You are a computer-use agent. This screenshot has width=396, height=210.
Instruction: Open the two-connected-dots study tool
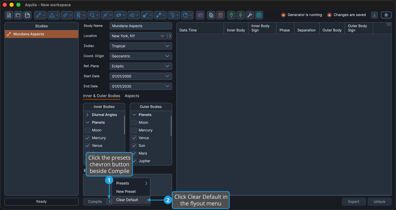click(160, 15)
